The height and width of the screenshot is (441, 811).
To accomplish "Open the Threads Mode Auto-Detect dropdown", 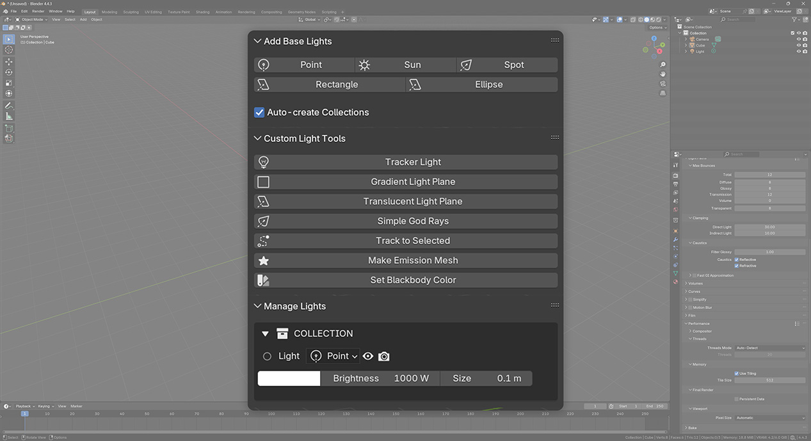I will (770, 348).
